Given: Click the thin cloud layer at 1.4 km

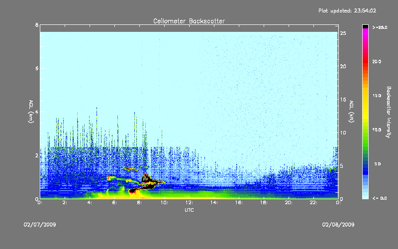Looking at the screenshot, I should pyautogui.click(x=133, y=169).
